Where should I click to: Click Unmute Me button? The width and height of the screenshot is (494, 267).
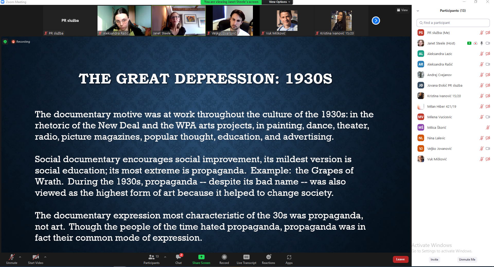click(x=467, y=260)
